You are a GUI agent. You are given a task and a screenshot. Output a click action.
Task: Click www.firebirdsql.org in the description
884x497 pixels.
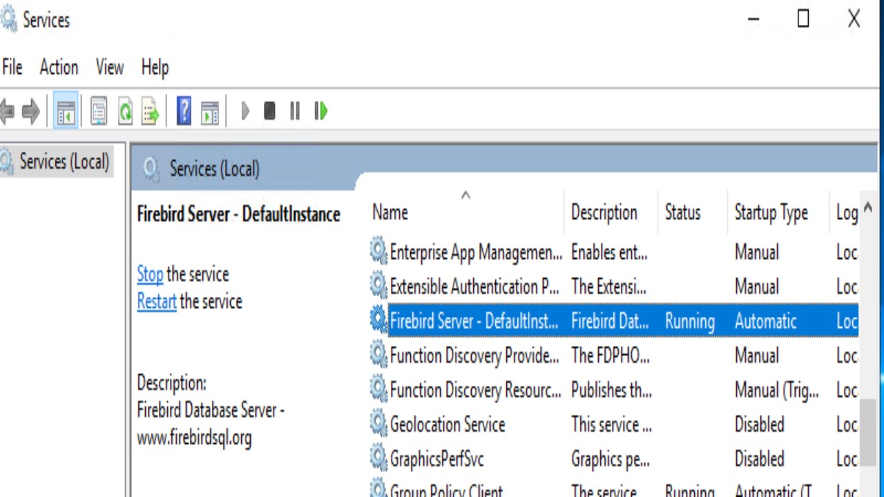tap(194, 438)
